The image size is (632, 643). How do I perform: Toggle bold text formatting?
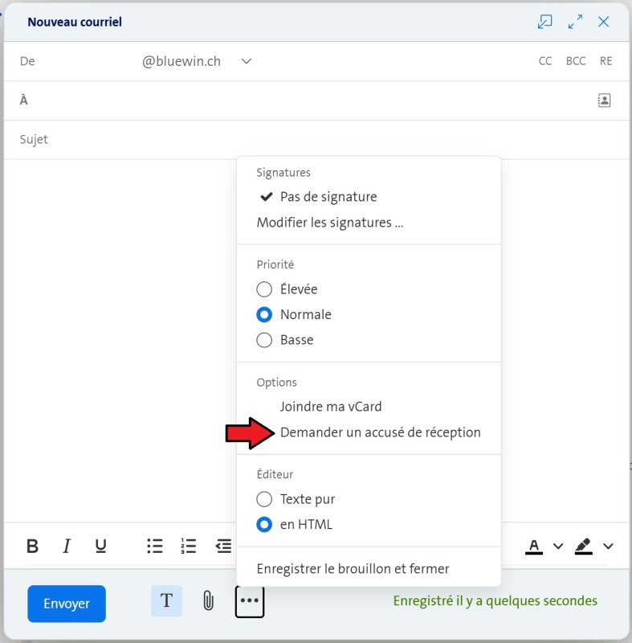coord(33,547)
